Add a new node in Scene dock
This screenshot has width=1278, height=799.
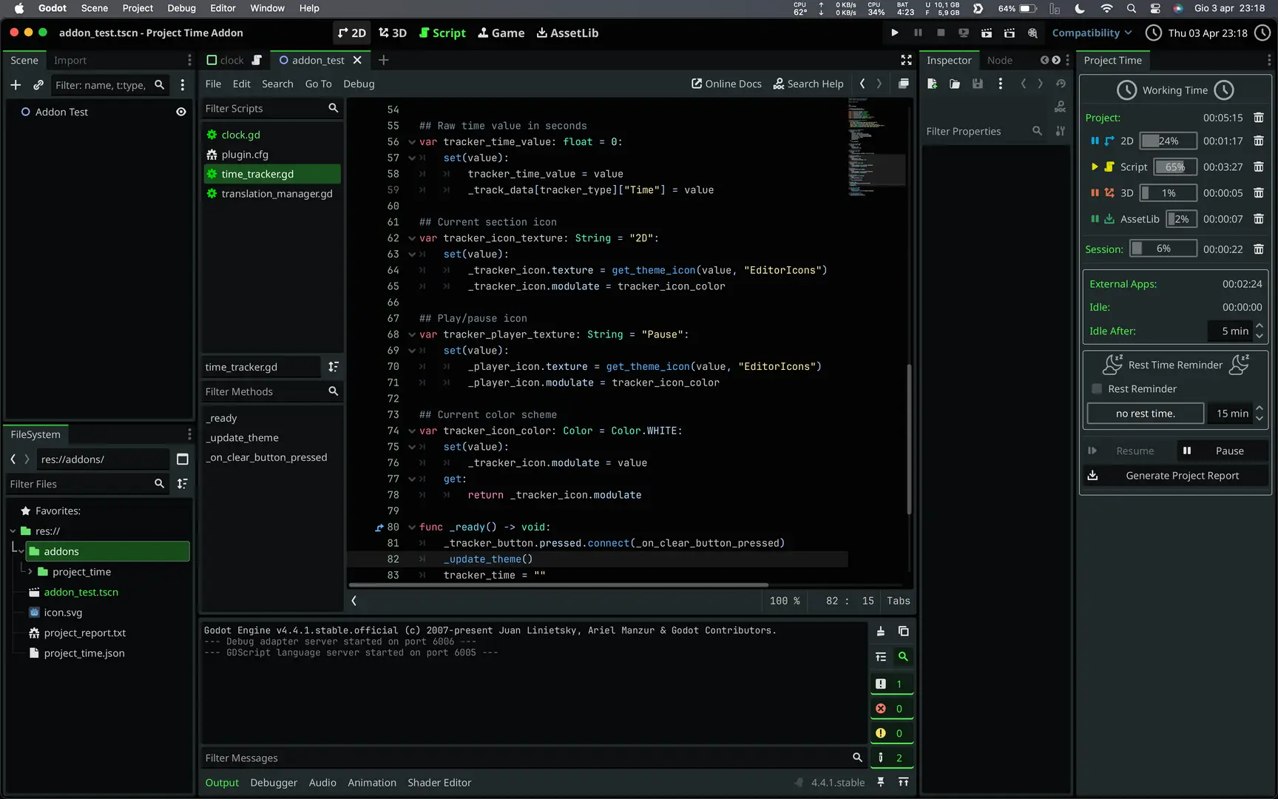[x=16, y=85]
